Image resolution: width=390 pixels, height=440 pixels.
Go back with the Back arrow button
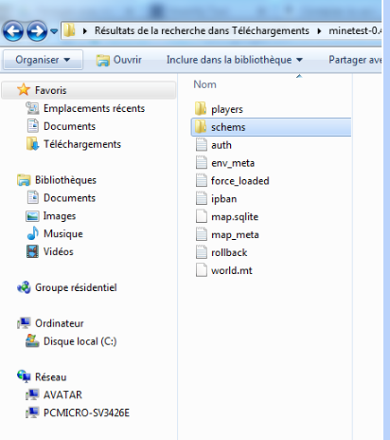13,31
